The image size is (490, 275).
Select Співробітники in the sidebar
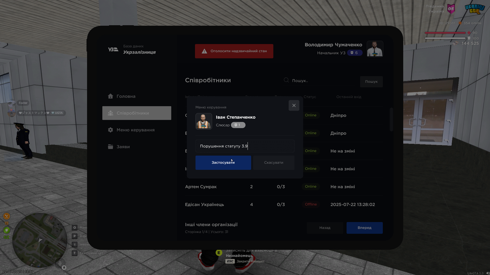click(137, 113)
